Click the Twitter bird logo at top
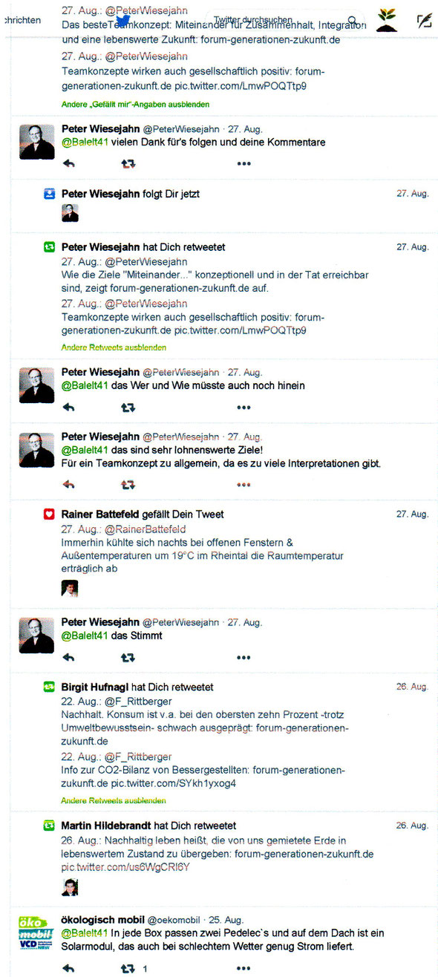 [122, 18]
